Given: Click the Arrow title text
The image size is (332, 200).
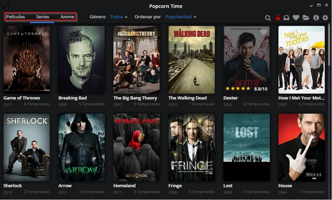Looking at the screenshot, I should point(65,185).
